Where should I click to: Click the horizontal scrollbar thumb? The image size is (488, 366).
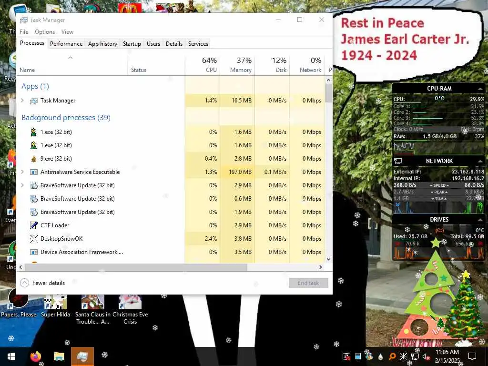point(136,267)
